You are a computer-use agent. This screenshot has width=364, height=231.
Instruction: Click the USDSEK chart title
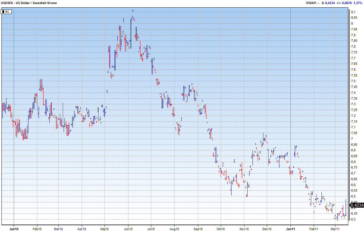(x=29, y=3)
